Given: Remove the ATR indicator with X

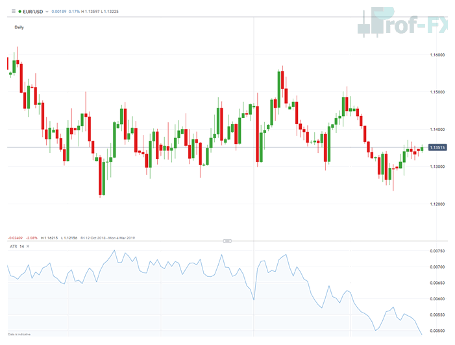Looking at the screenshot, I should click(29, 246).
